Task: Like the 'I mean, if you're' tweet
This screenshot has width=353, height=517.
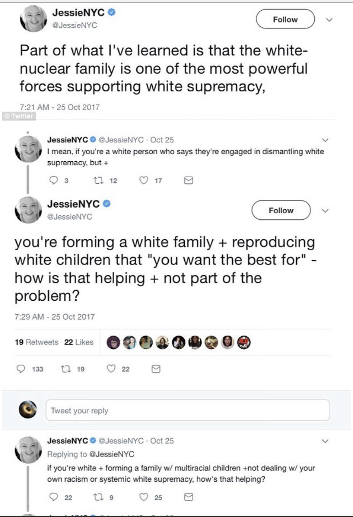Action: click(x=144, y=180)
